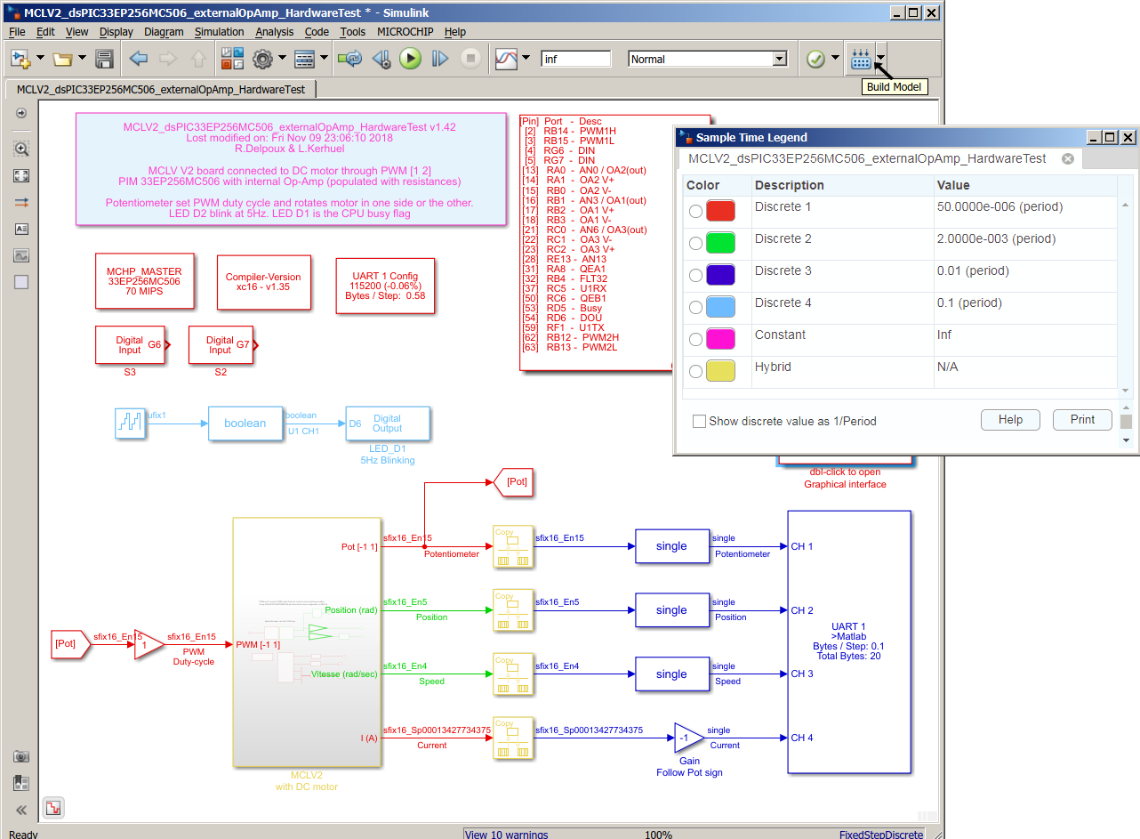Expand the Update Diagram check dropdown arrow
Viewport: 1140px width, 839px height.
835,60
